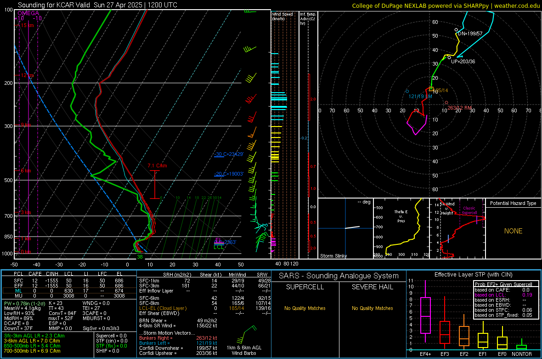Click the magenta EF4+ box plot

(x=425, y=312)
